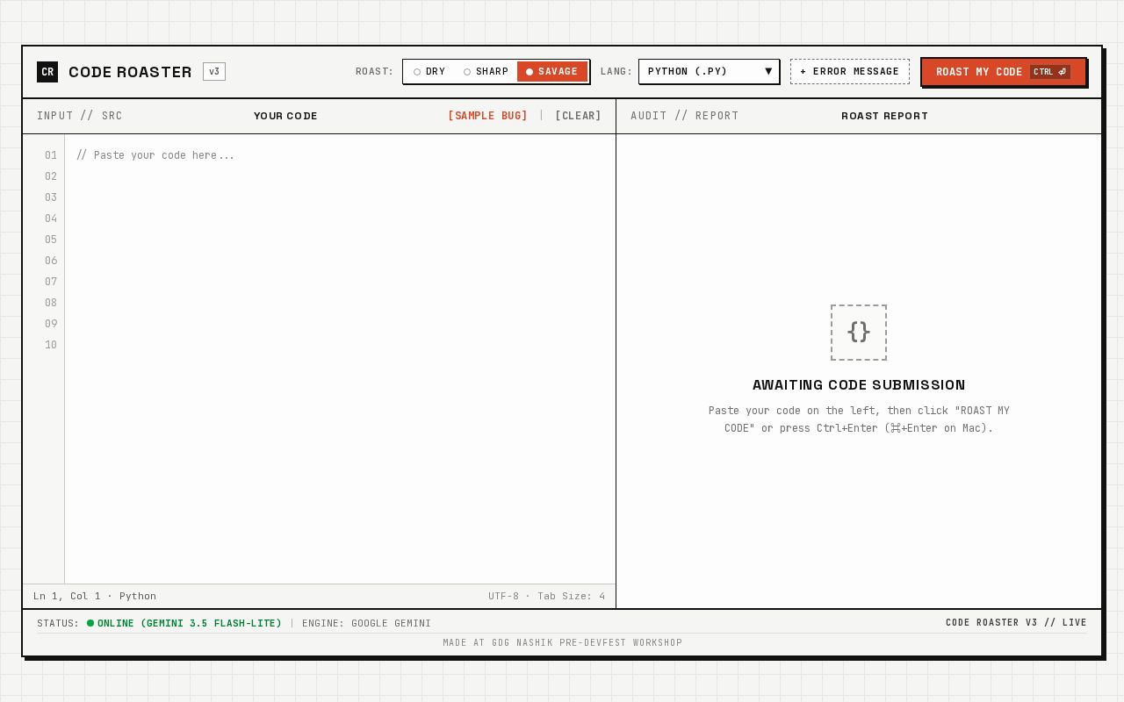The image size is (1124, 702).
Task: Click the 'Online (Gemini 3.5 Flash-Lite)' status text
Action: tap(190, 624)
